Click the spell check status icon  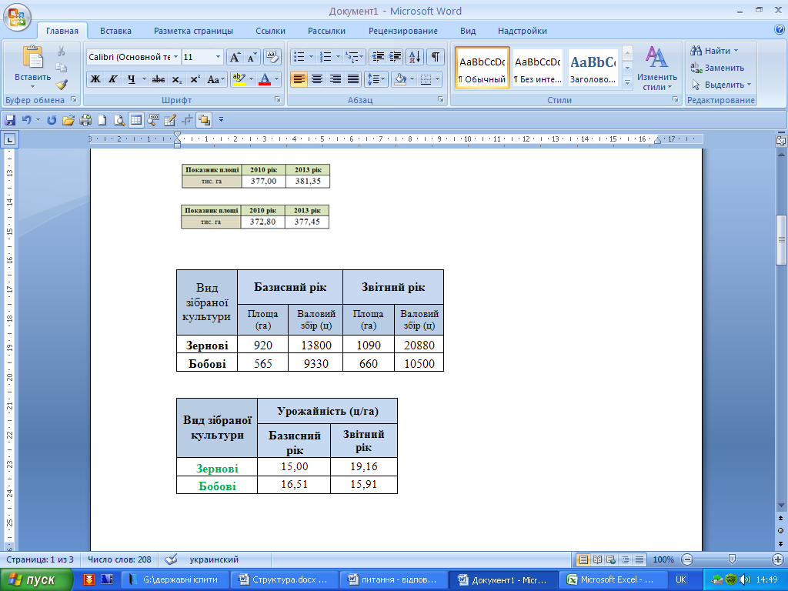coord(172,559)
